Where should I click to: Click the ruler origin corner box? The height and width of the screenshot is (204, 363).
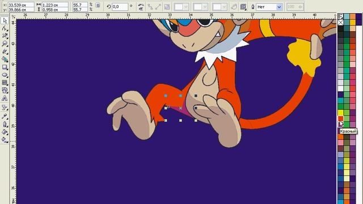click(x=14, y=16)
